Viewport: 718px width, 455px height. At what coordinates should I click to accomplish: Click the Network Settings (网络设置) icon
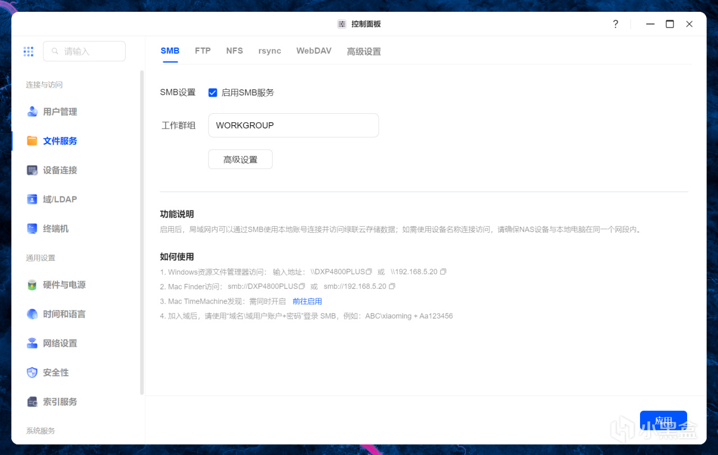(x=33, y=343)
